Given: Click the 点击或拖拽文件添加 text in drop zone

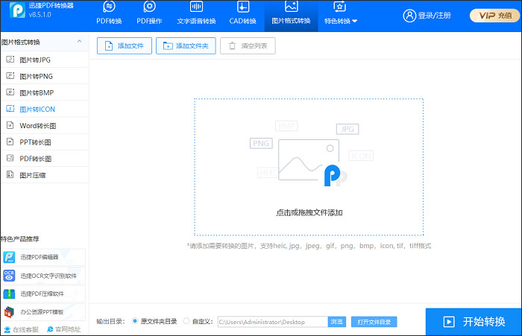Looking at the screenshot, I should [x=309, y=212].
